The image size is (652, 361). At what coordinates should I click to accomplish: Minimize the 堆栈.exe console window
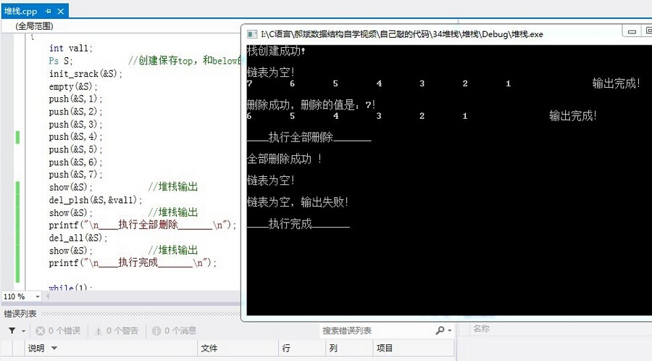(630, 31)
